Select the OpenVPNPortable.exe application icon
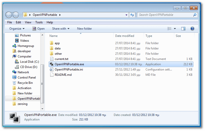The height and width of the screenshot is (131, 205). pyautogui.click(x=52, y=64)
